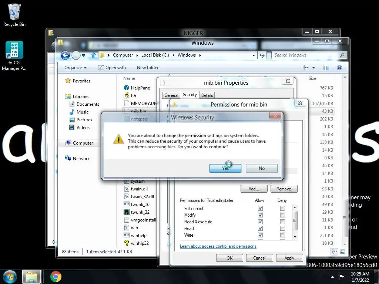Refresh the Windows folder address bar

pos(262,55)
